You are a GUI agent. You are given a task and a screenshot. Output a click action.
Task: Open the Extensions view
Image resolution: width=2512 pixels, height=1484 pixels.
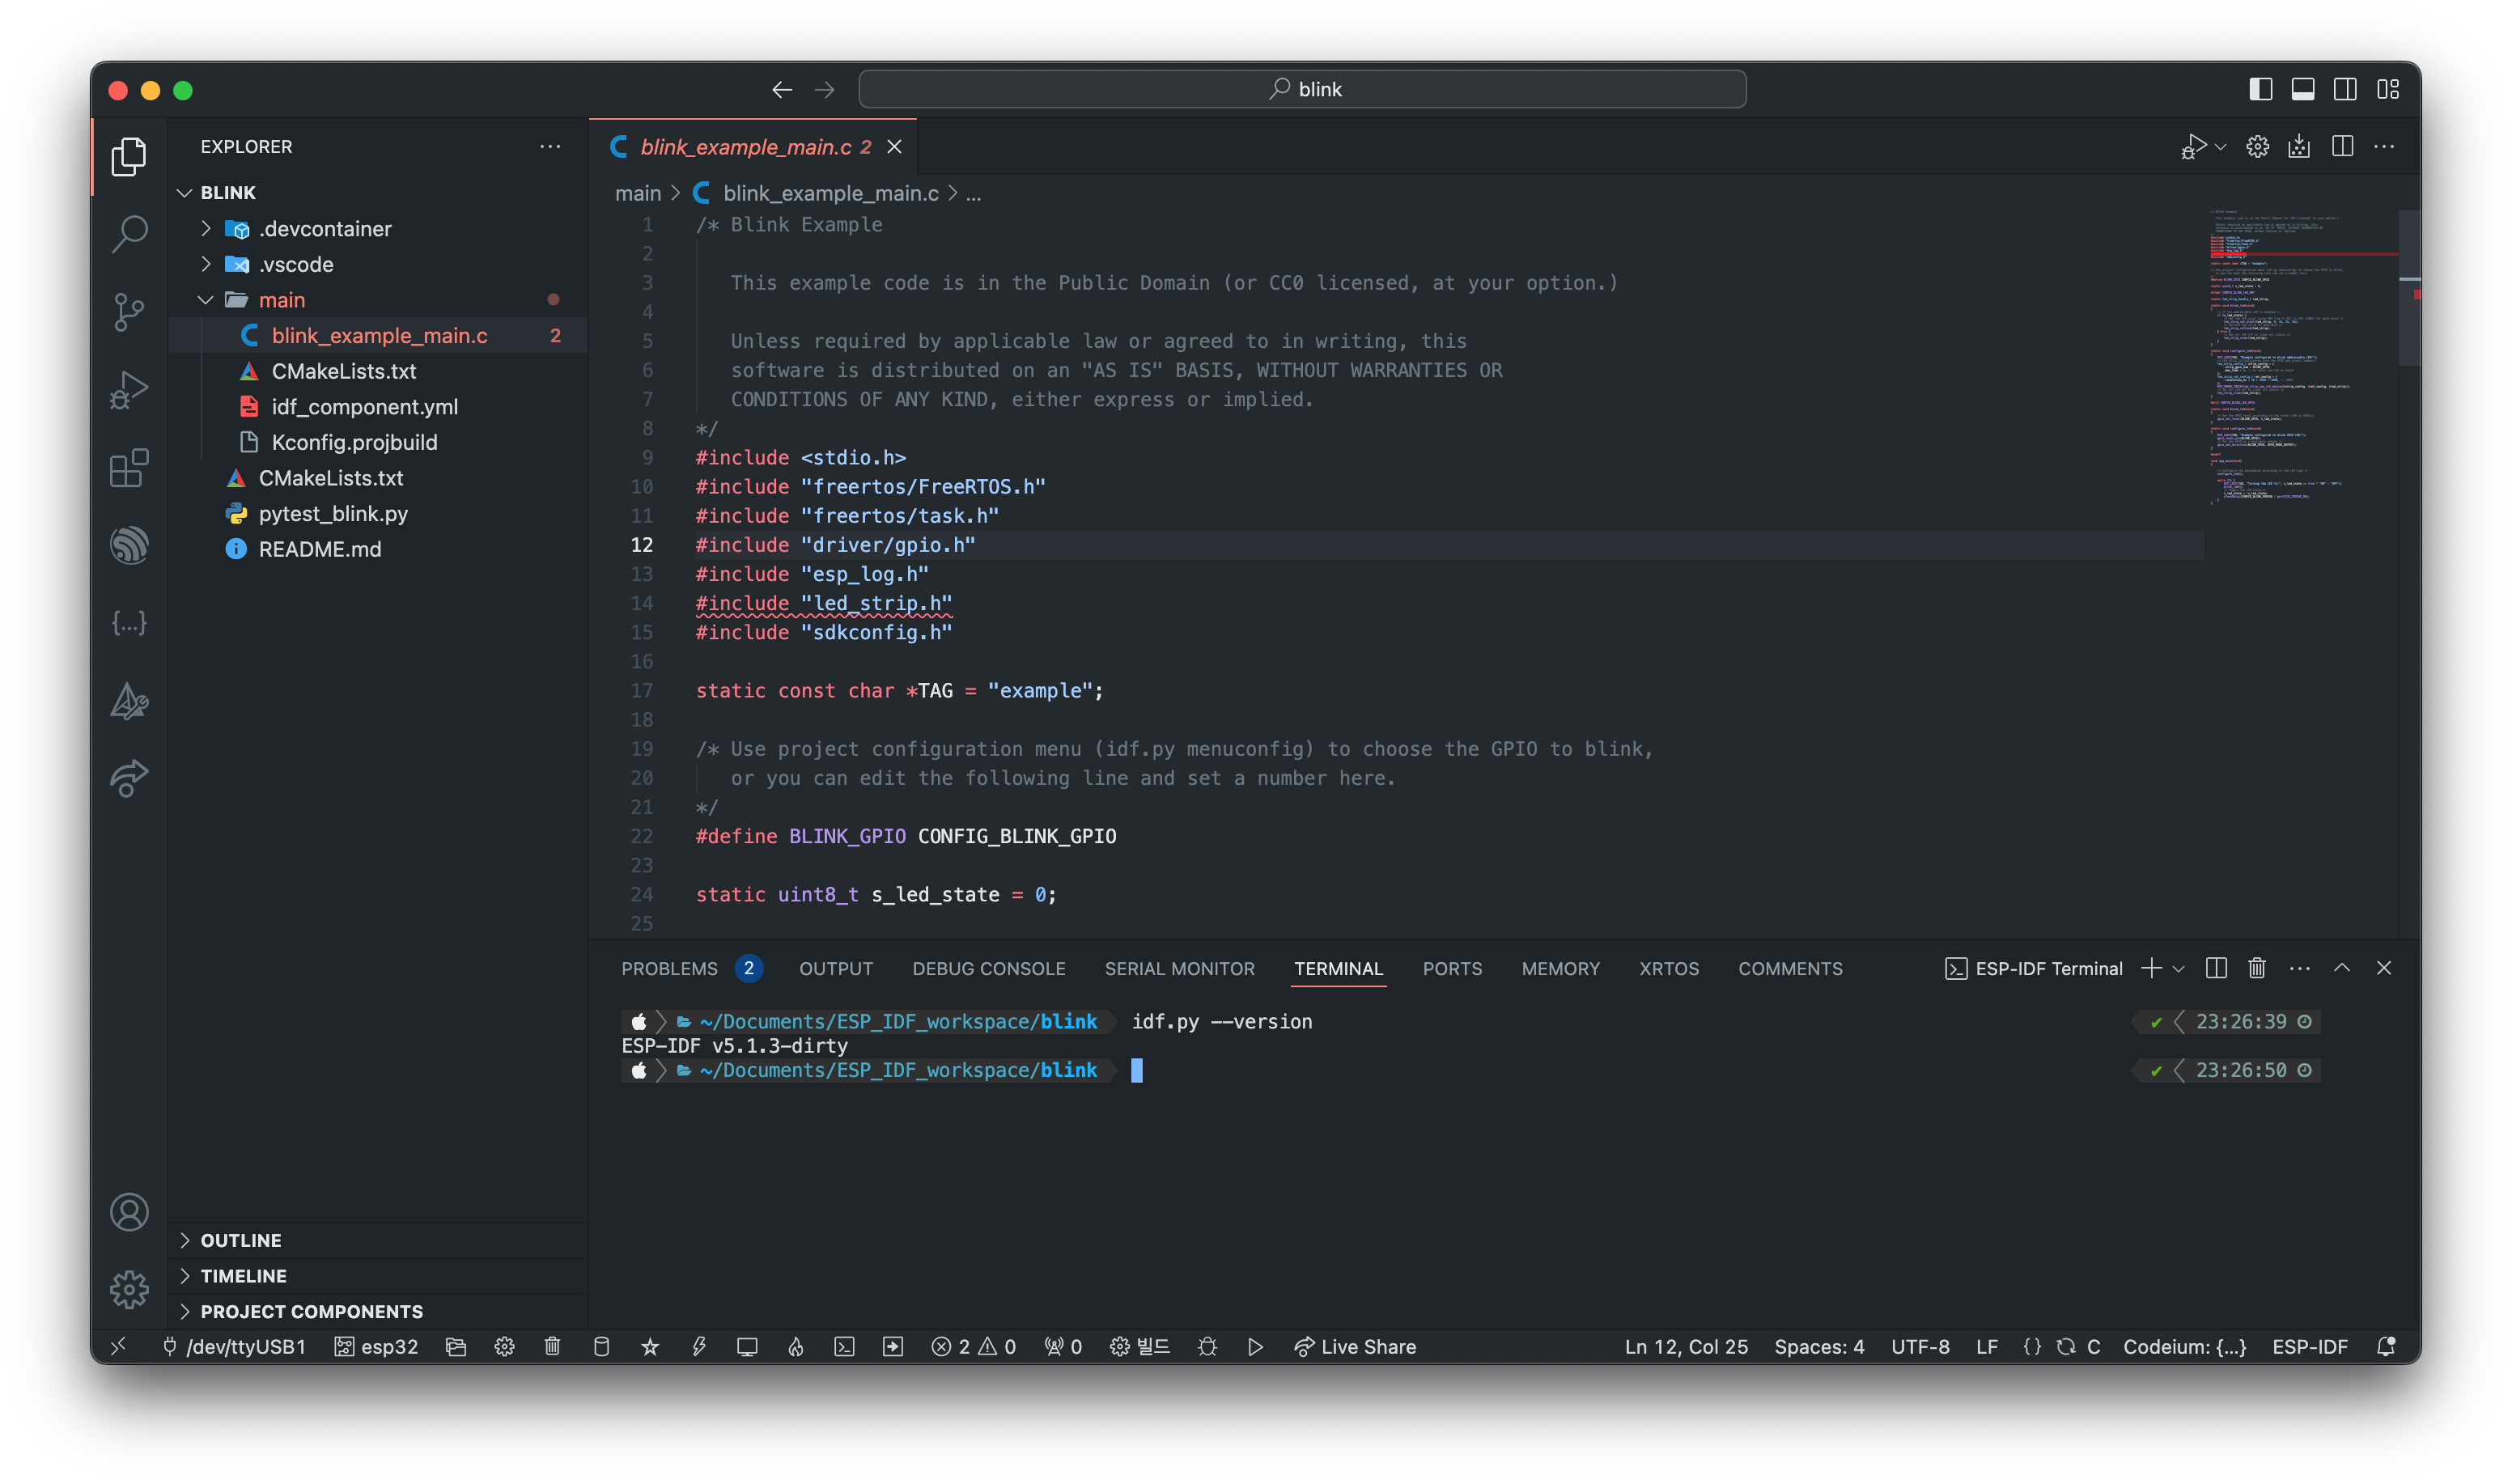pyautogui.click(x=129, y=468)
